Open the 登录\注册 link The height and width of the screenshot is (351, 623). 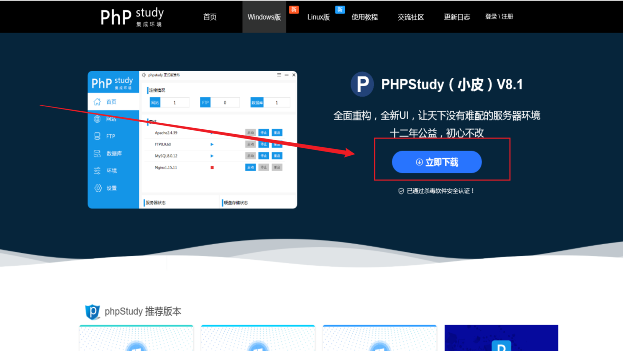pyautogui.click(x=499, y=17)
